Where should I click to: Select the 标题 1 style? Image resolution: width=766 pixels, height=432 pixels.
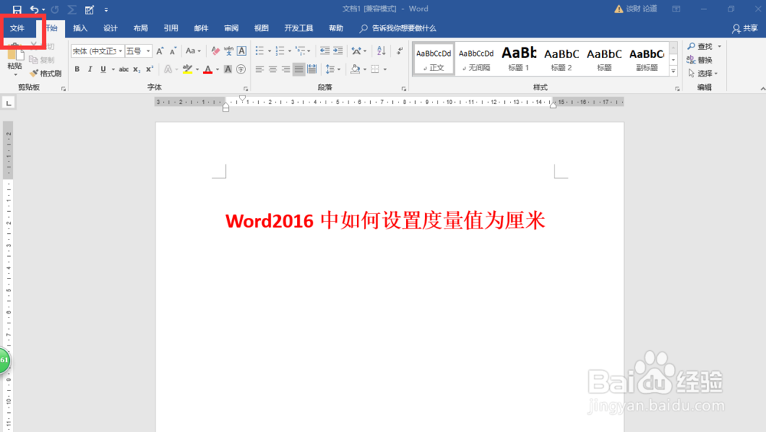[x=519, y=60]
